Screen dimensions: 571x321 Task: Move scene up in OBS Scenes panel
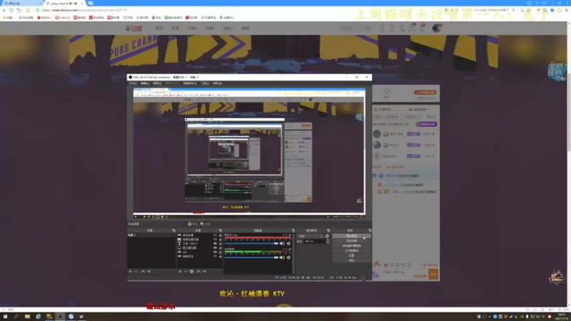tap(143, 272)
